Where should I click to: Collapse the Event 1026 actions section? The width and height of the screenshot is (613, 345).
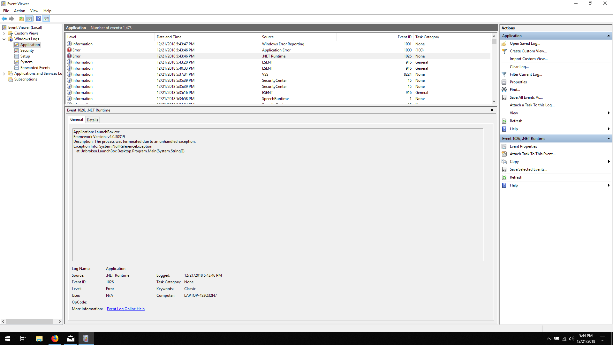point(609,139)
